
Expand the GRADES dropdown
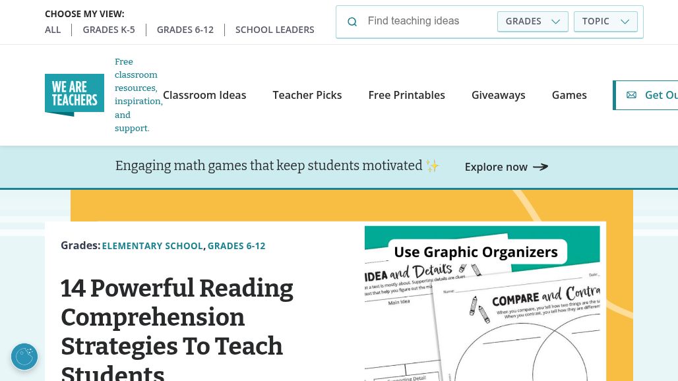pyautogui.click(x=532, y=21)
